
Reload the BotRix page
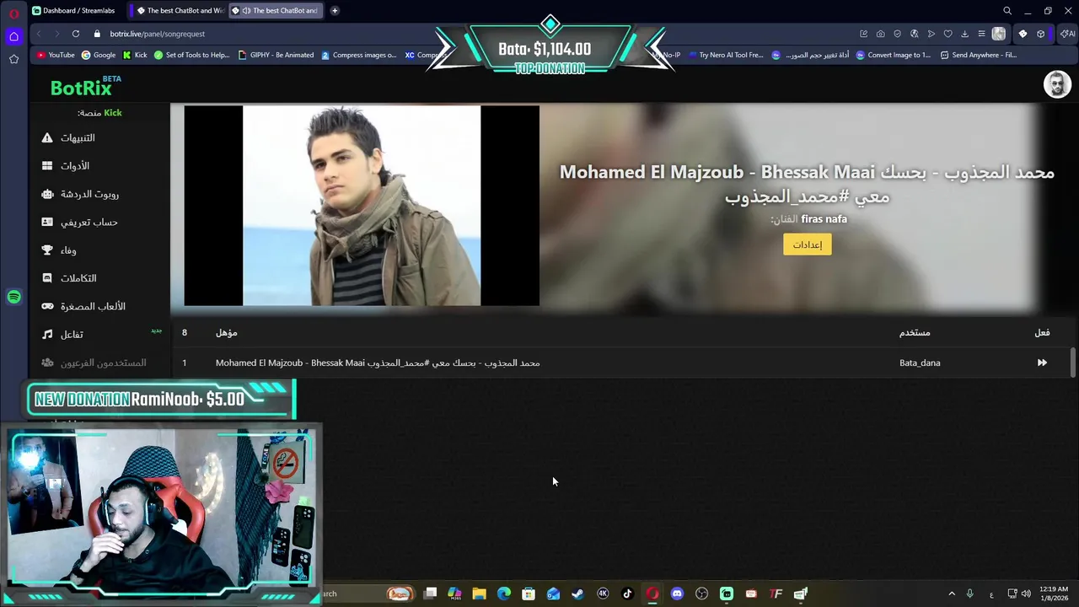(x=76, y=34)
